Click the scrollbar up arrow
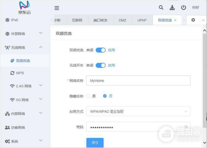 point(205,31)
